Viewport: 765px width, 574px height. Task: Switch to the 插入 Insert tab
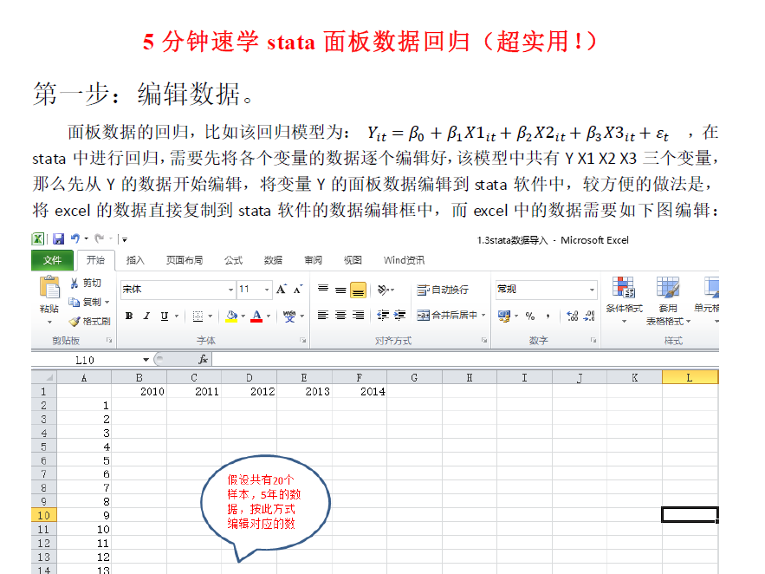pyautogui.click(x=135, y=260)
